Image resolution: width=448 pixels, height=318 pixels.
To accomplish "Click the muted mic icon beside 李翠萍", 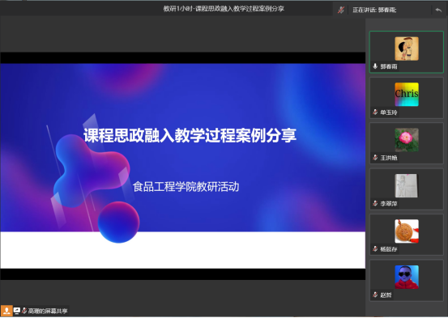I will point(375,203).
